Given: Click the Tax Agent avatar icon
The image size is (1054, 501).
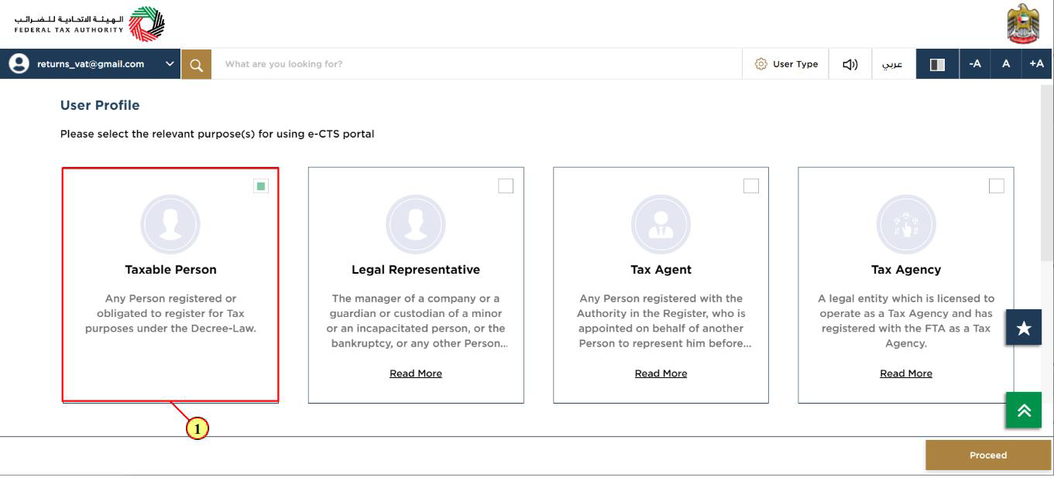Looking at the screenshot, I should [x=661, y=224].
